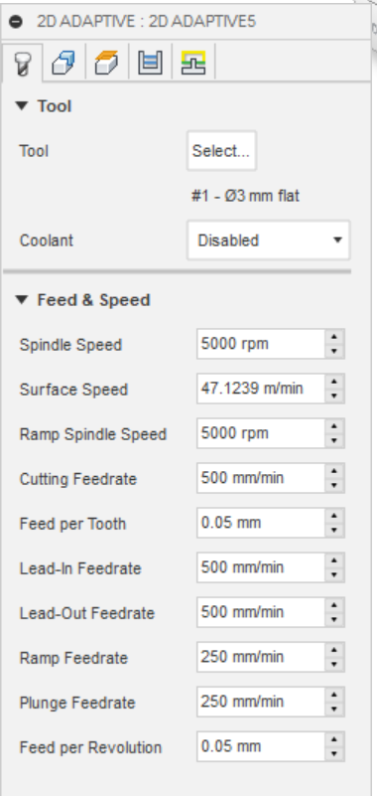Click the tool Select... button
Screen dimensions: 377x796
[x=221, y=151]
